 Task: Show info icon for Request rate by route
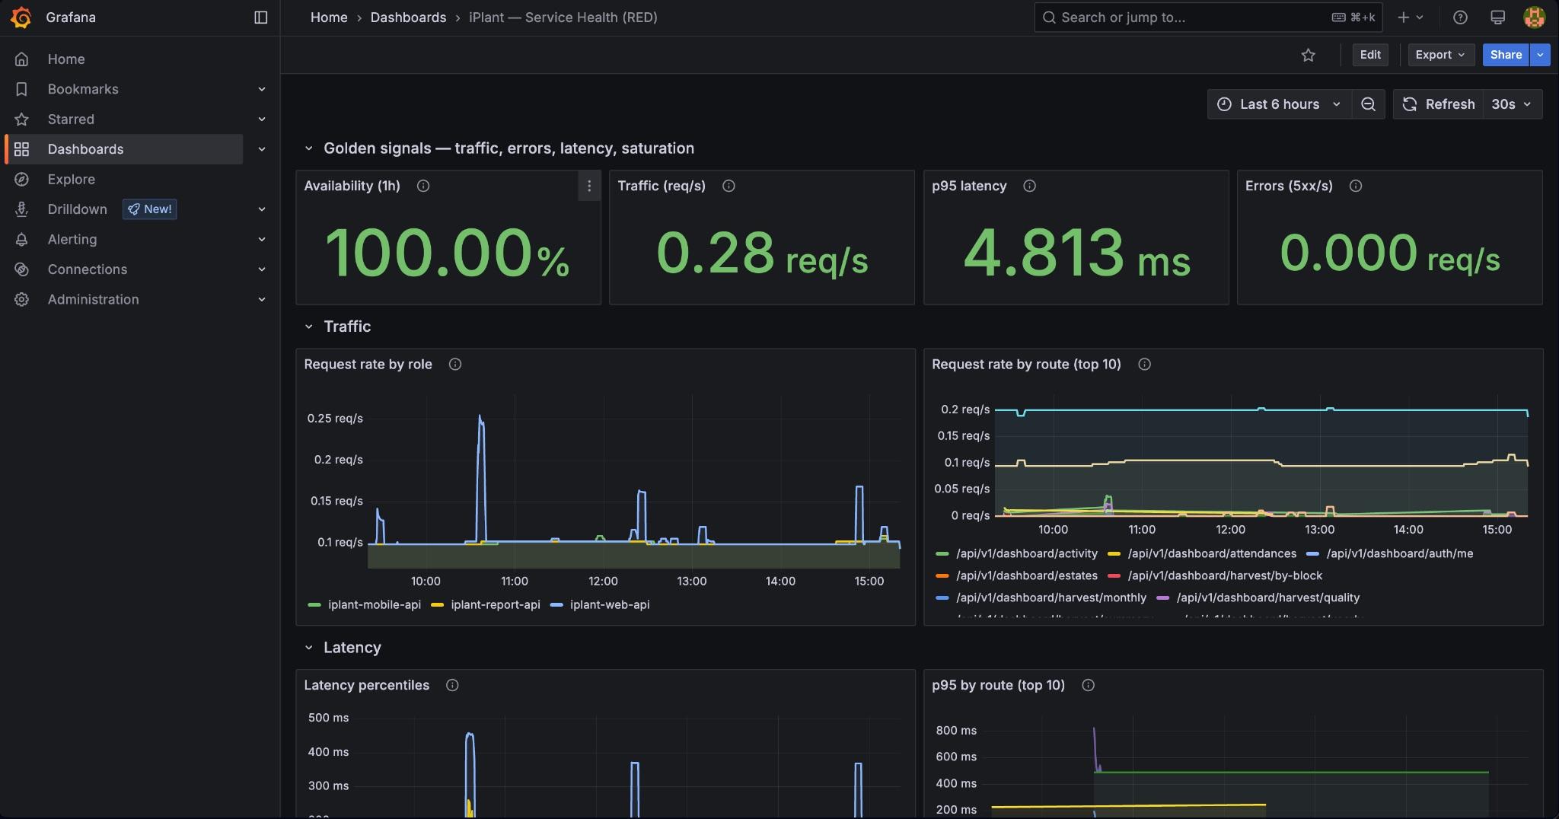[1144, 364]
